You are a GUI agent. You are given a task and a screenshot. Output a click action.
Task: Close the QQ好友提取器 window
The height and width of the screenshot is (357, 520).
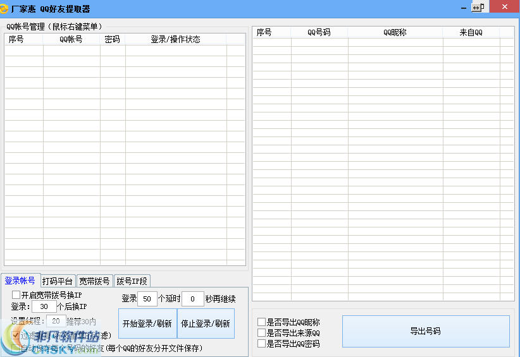[x=504, y=6]
